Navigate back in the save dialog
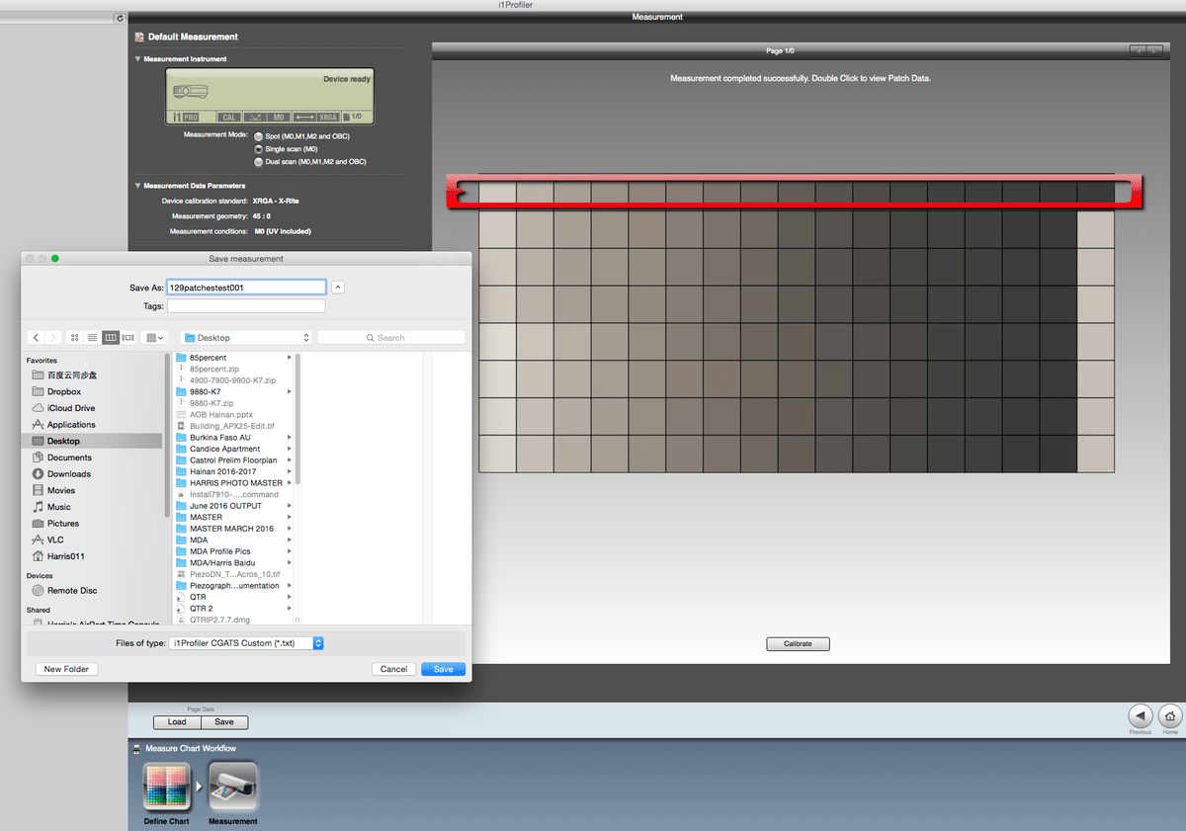This screenshot has height=831, width=1186. coord(36,338)
